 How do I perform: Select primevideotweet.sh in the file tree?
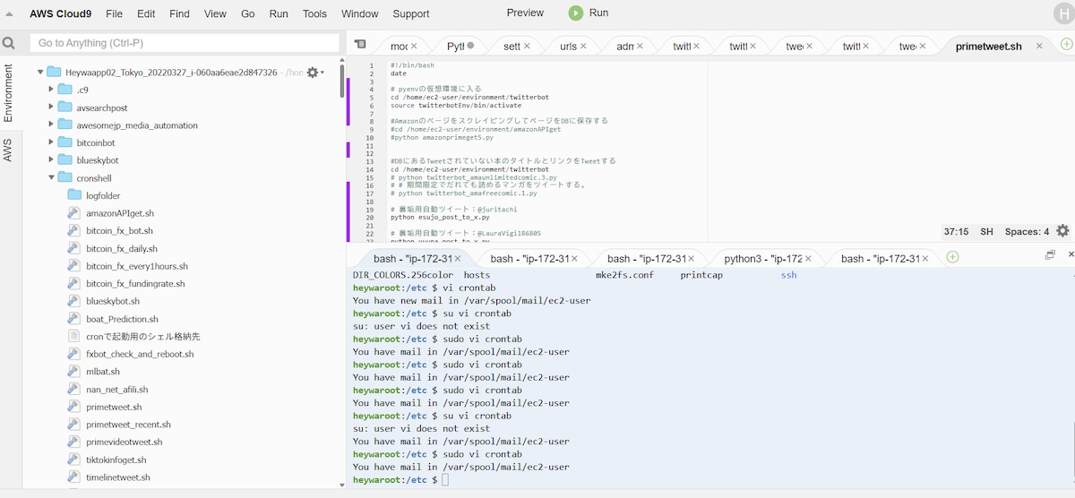[124, 442]
